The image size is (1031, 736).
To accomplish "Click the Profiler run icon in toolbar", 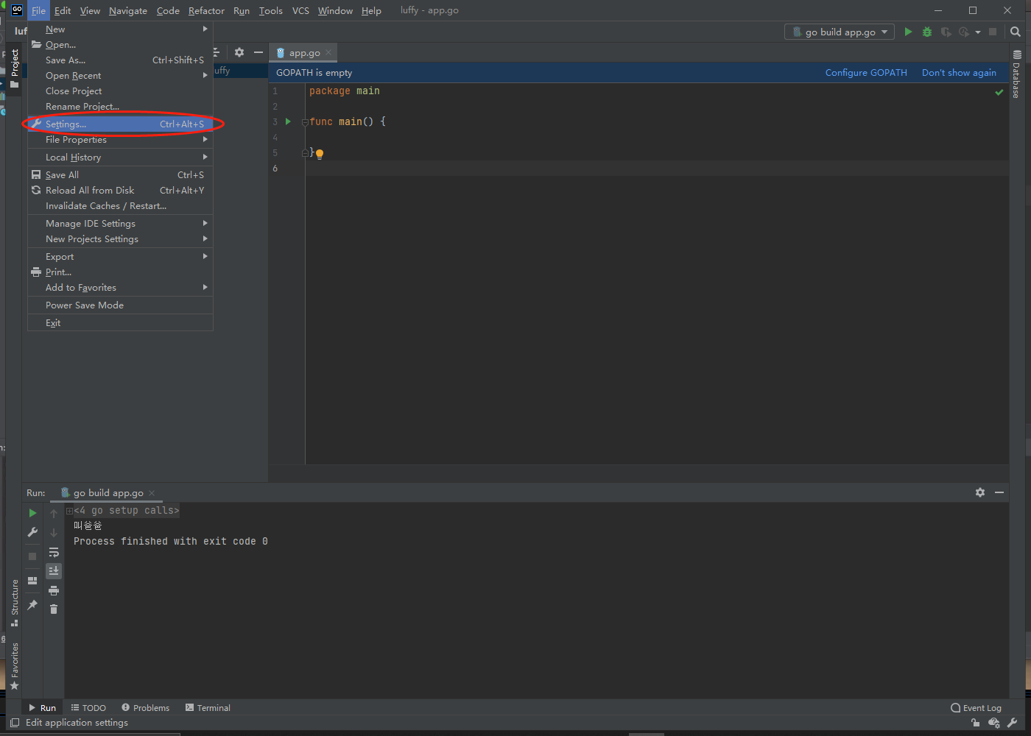I will [964, 32].
